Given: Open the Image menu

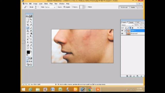Looking at the screenshot, I should click(x=35, y=4).
